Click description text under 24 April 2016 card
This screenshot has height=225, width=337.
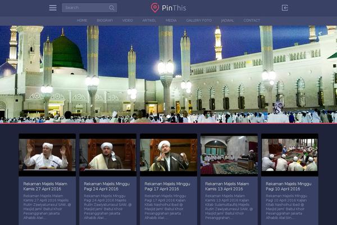point(107,206)
